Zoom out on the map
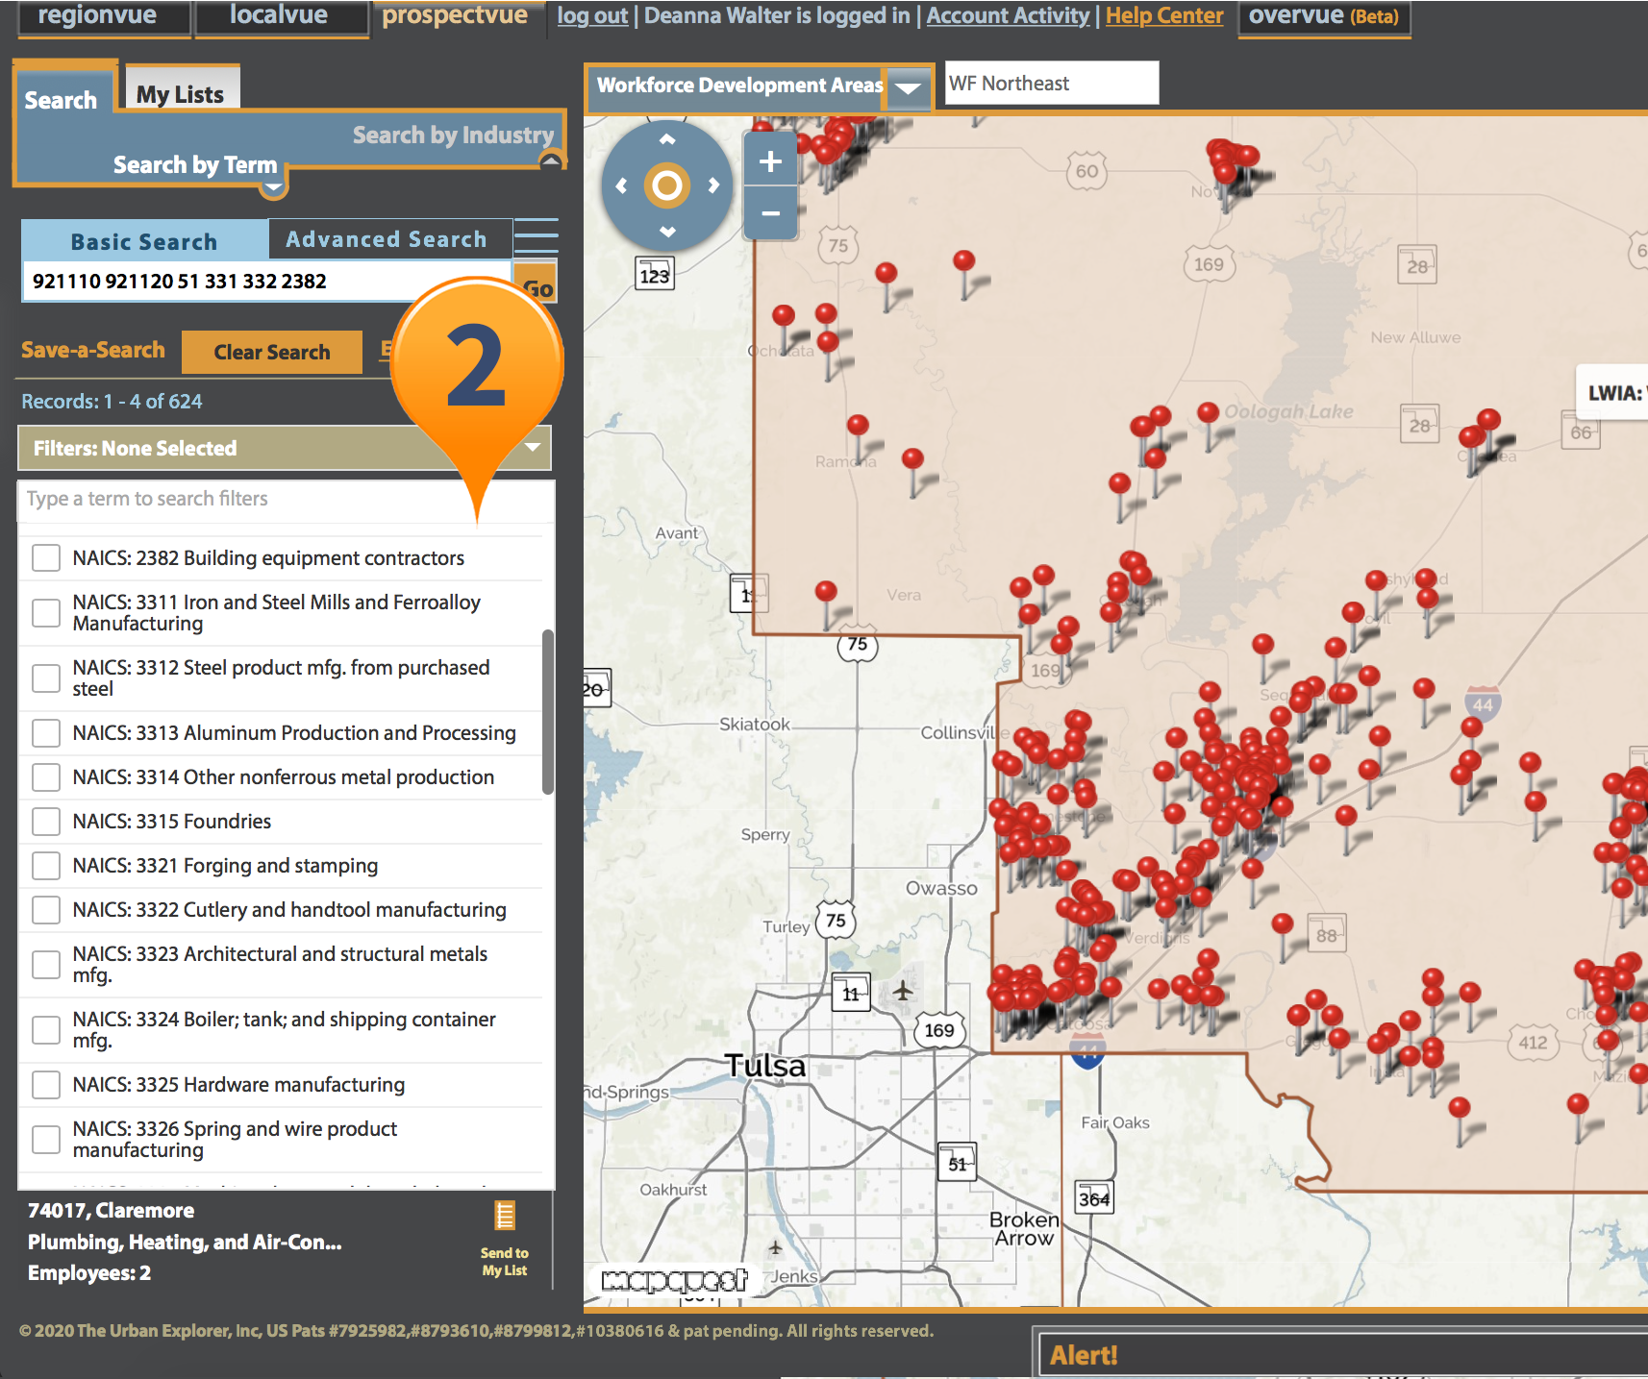The image size is (1648, 1379). (x=770, y=212)
